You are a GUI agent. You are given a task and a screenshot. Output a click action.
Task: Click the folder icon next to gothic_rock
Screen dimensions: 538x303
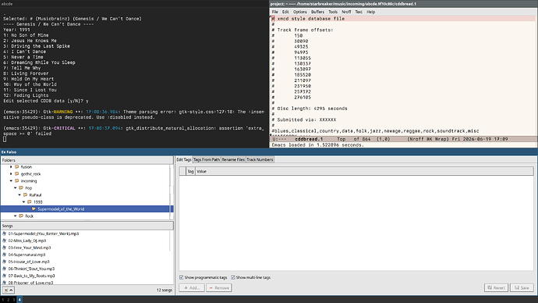(17, 174)
